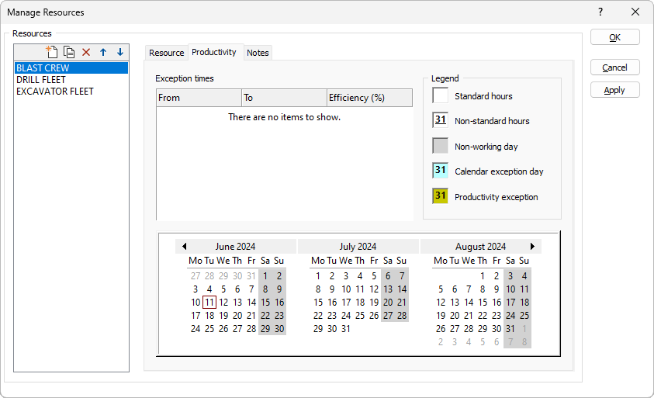654x398 pixels.
Task: Click the Copy resource icon
Action: point(69,52)
